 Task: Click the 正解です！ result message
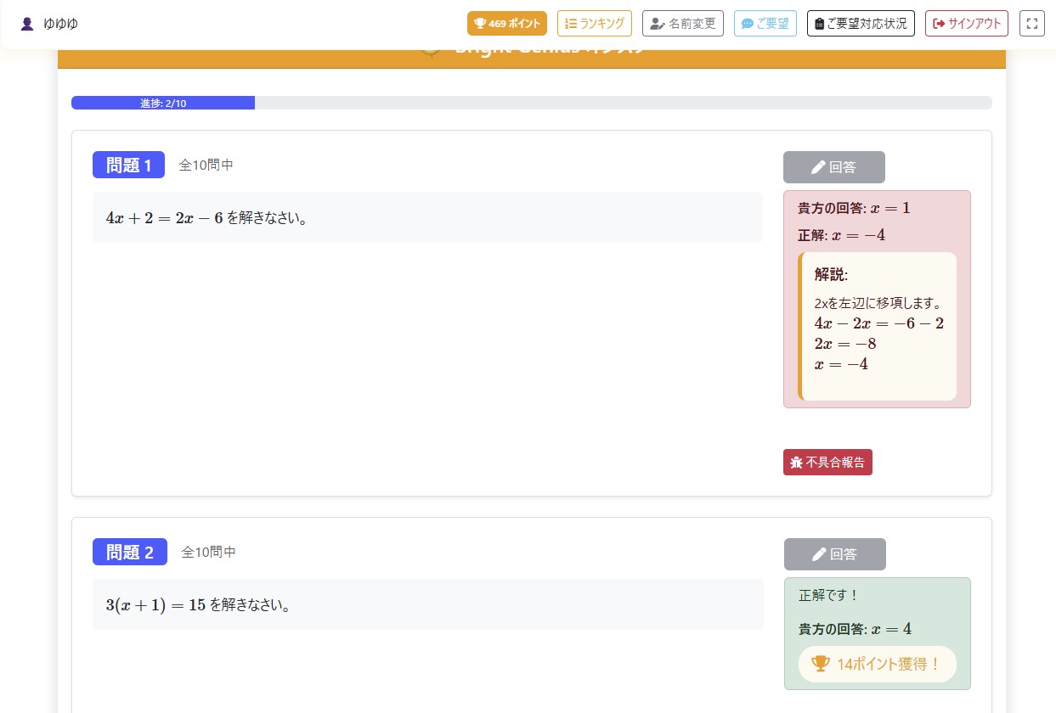coord(828,596)
